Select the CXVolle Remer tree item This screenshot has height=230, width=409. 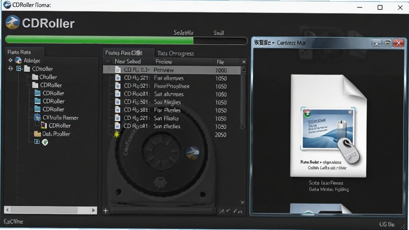tap(60, 118)
